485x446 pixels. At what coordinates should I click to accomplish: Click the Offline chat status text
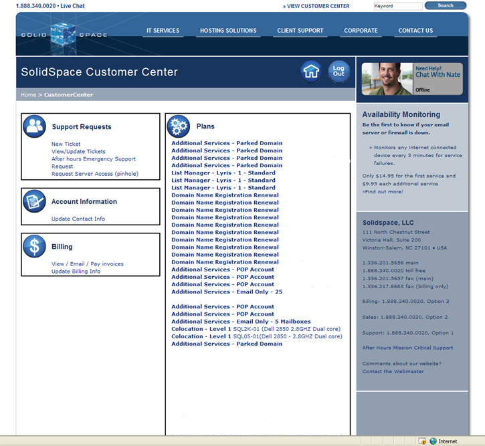[x=423, y=90]
